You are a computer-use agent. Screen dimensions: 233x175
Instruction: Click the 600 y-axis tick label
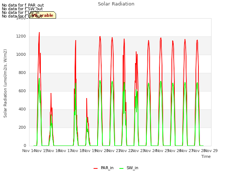[x=22, y=91]
